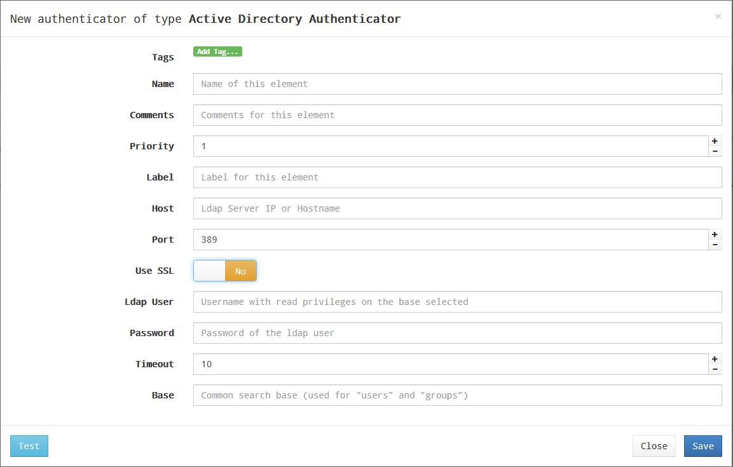733x467 pixels.
Task: Click the Test button
Action: coord(29,446)
